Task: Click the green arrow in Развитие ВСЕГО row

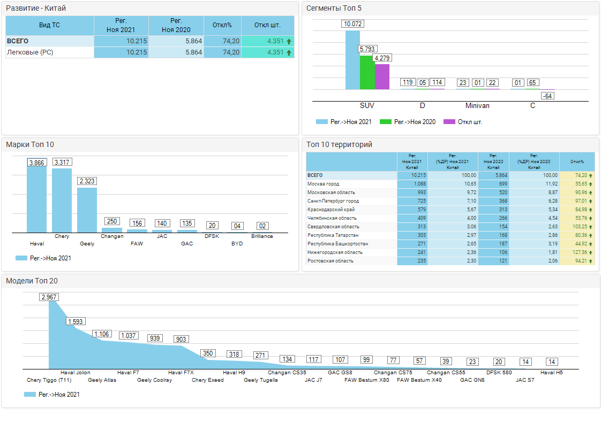Action: tap(289, 41)
